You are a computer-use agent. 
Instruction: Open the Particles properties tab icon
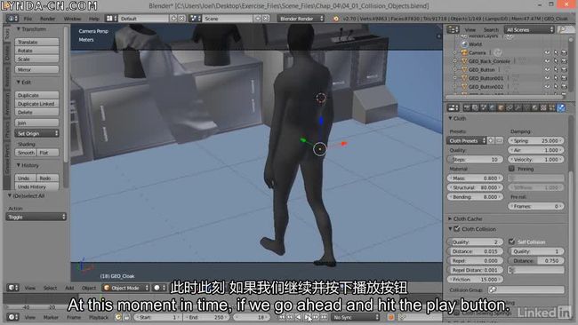coord(552,107)
